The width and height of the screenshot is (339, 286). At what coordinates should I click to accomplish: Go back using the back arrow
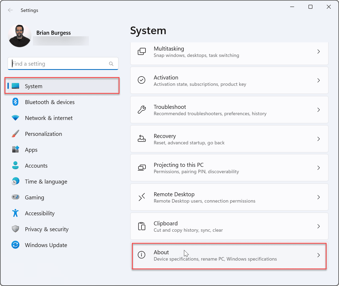click(10, 10)
